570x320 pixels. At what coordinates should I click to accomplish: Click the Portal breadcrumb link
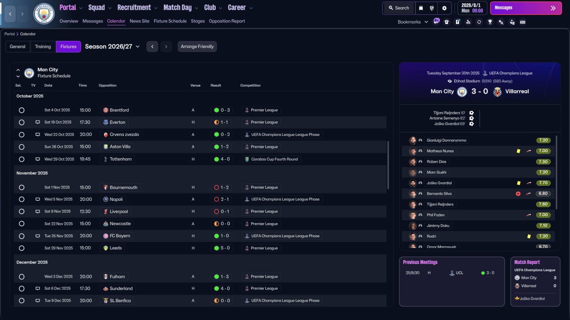pyautogui.click(x=9, y=34)
